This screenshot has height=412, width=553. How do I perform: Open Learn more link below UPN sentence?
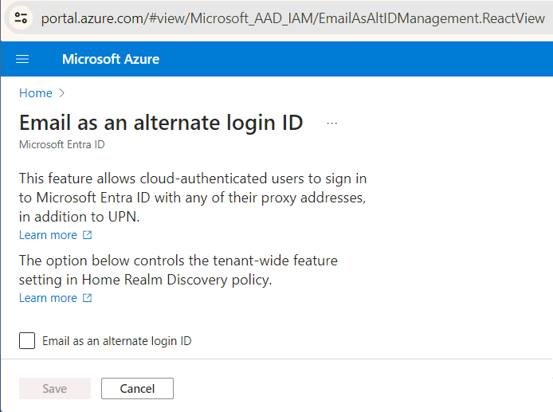click(x=48, y=235)
